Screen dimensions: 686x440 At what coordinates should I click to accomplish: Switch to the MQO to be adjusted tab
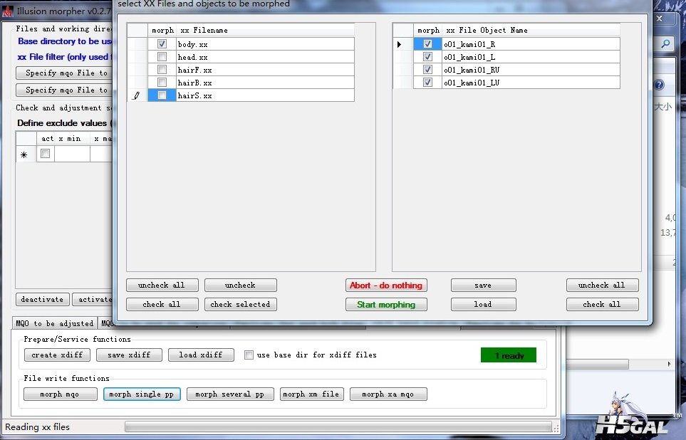click(53, 323)
